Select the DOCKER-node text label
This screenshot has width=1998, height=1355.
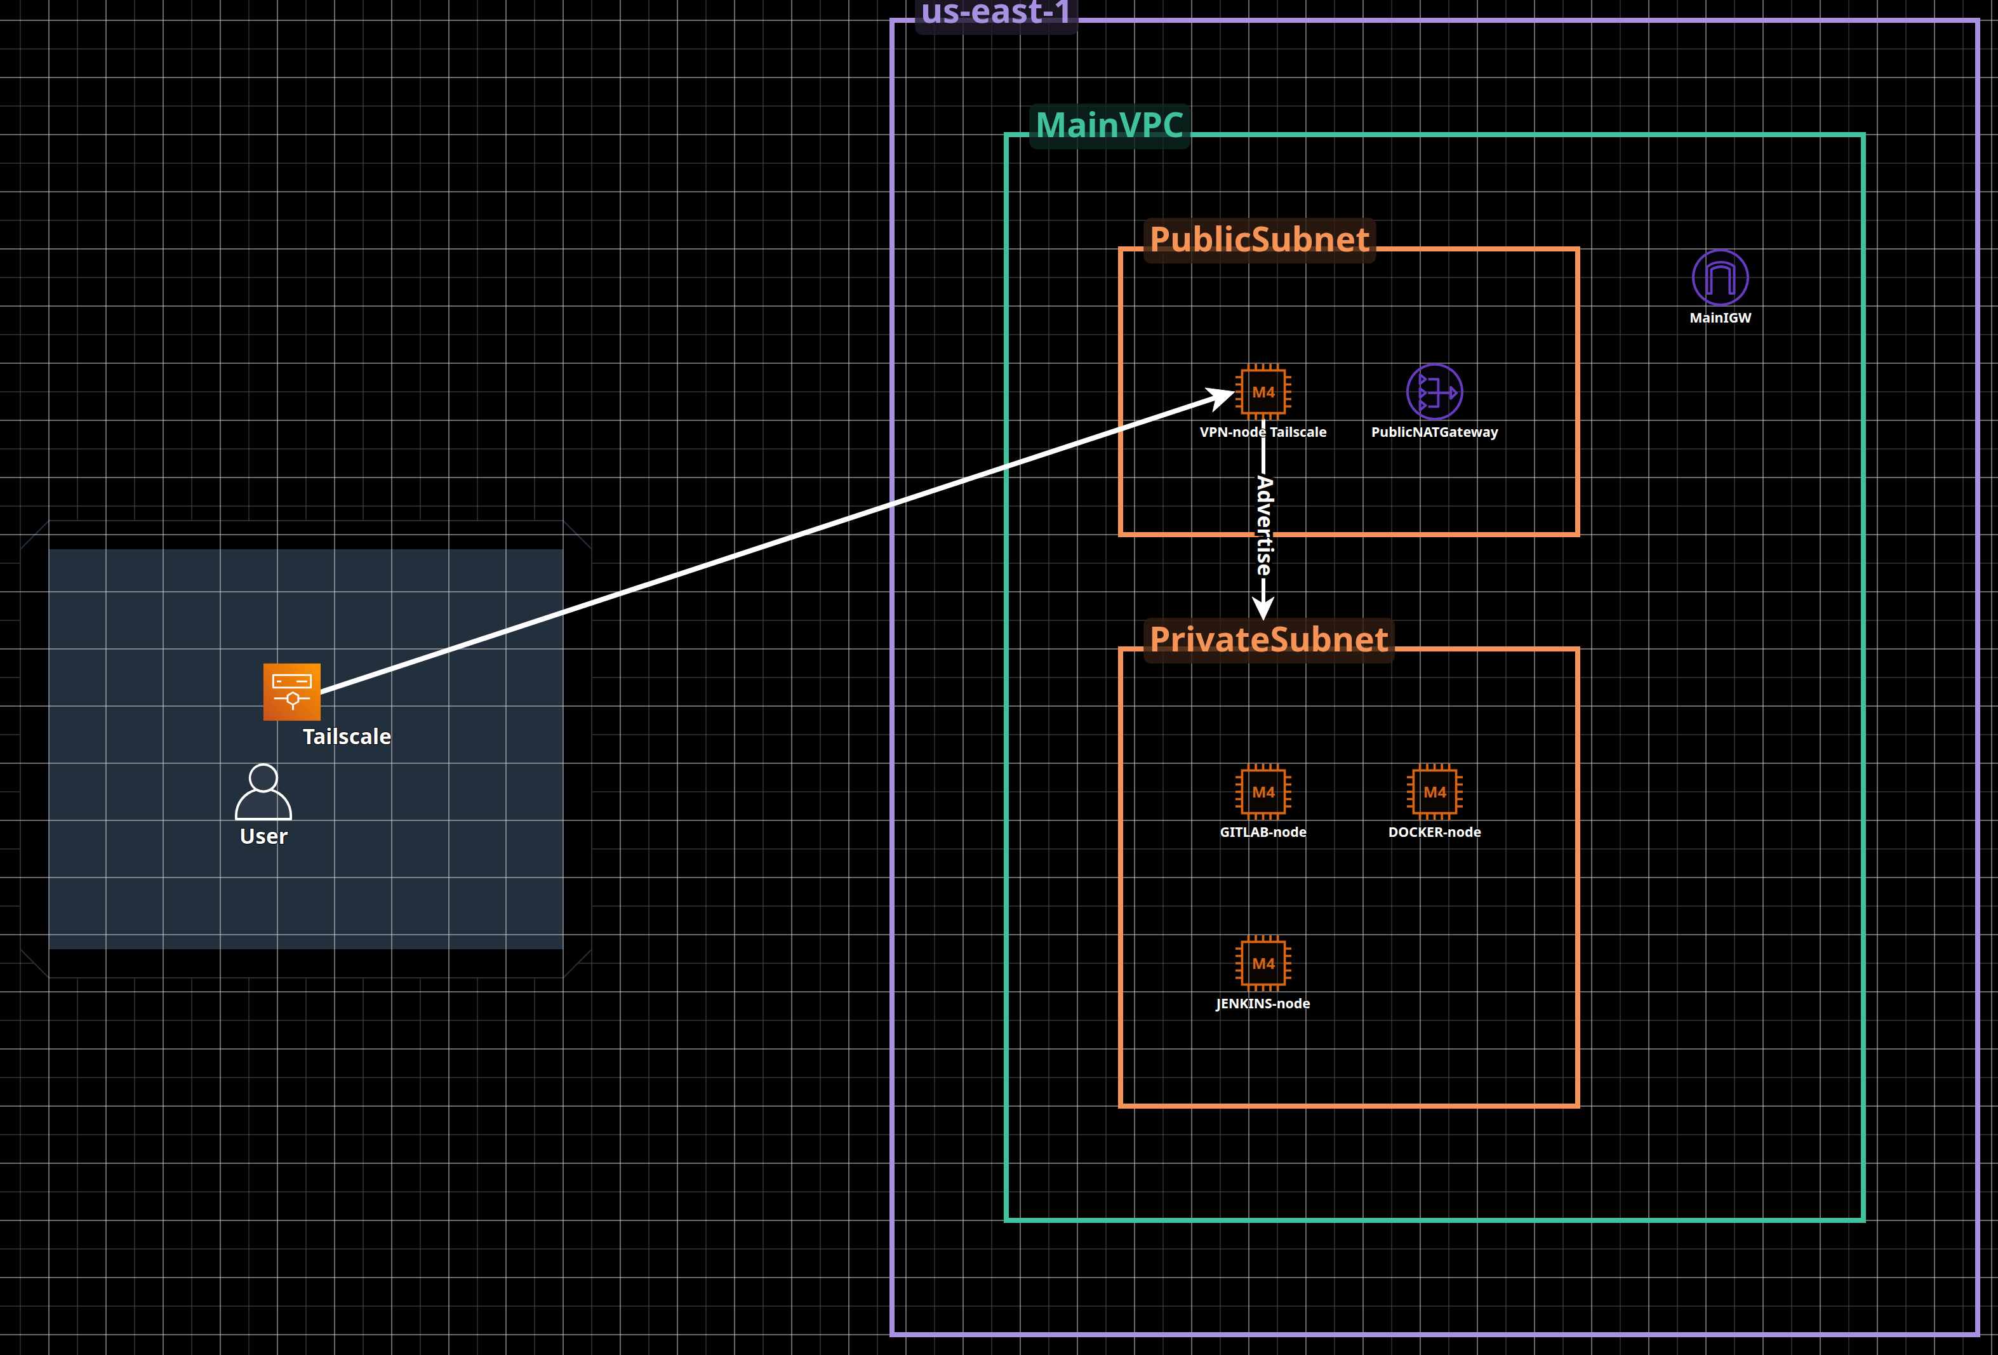point(1434,832)
